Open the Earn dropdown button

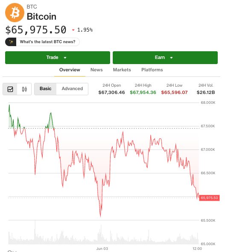(x=165, y=58)
